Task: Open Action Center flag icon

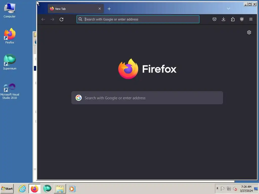Action: click(x=223, y=188)
